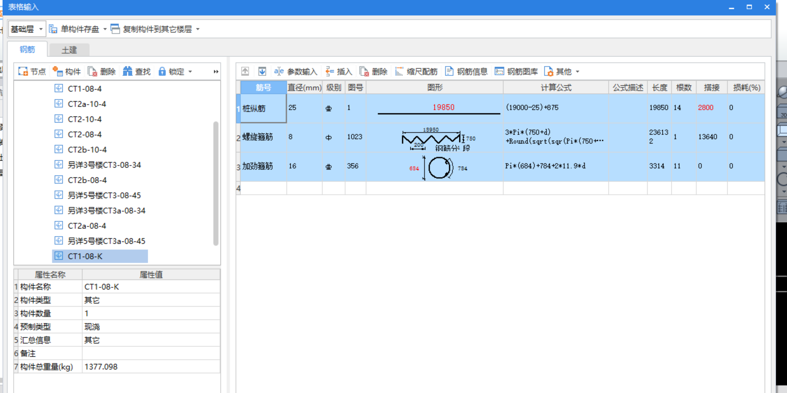Click the 图形 column header
787x393 pixels.
pos(435,88)
